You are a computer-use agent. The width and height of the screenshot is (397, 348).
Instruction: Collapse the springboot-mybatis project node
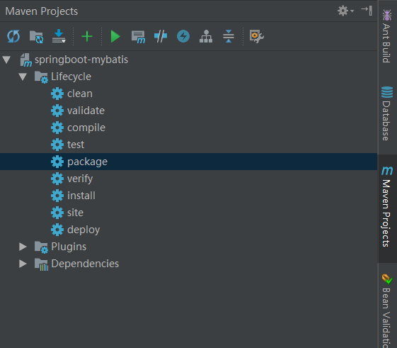(x=6, y=60)
